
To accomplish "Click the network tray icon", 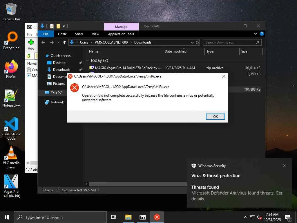I will click(x=253, y=217).
